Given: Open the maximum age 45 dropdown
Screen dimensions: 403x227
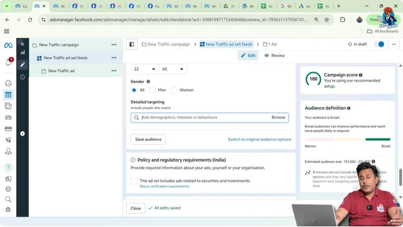Looking at the screenshot, I should 173,69.
